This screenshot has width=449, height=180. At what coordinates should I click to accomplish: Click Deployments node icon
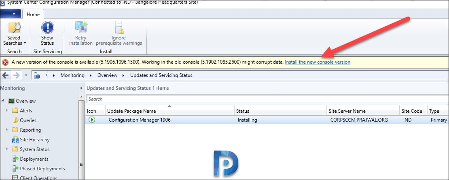click(15, 159)
